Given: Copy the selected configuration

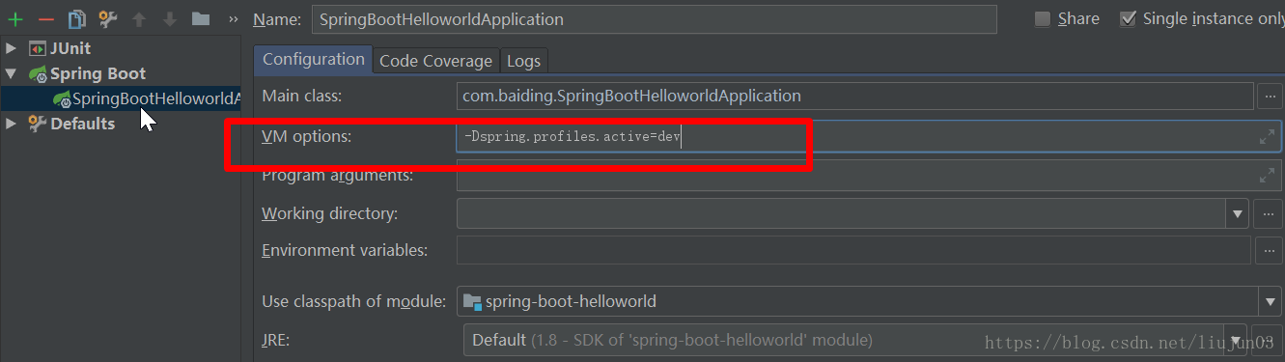Looking at the screenshot, I should pos(77,19).
